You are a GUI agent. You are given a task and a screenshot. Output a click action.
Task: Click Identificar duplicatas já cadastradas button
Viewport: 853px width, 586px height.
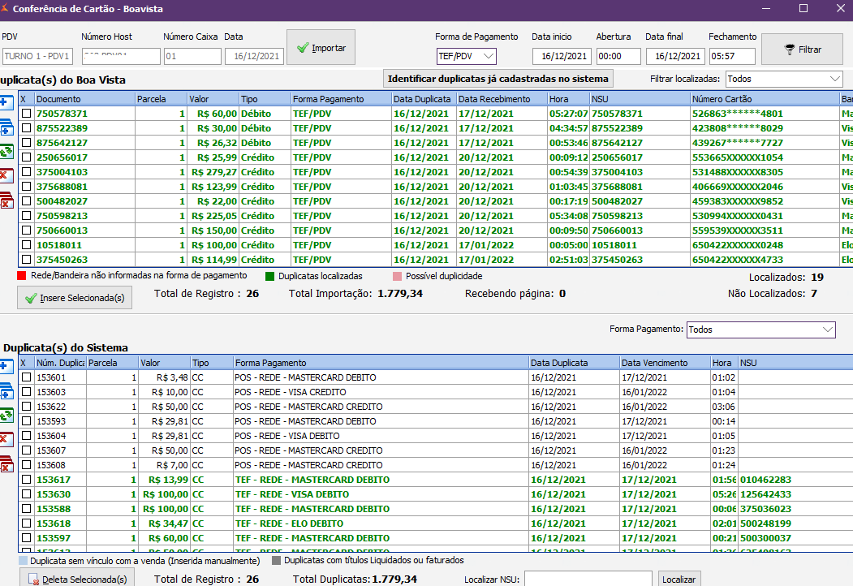tap(498, 79)
